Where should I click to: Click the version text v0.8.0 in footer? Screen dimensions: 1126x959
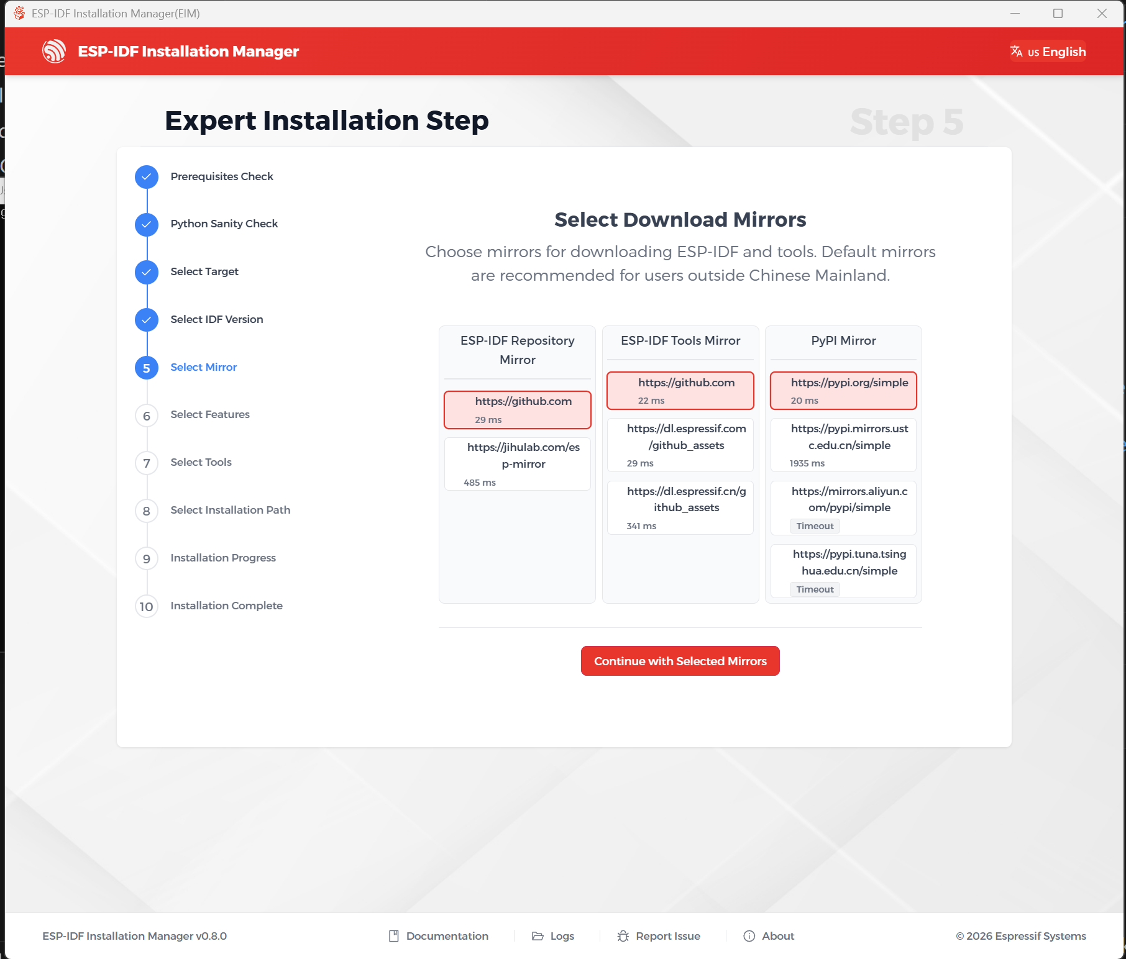[211, 936]
